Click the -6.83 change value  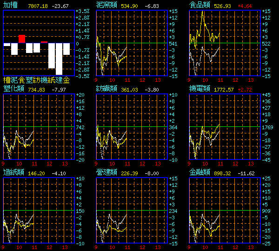point(152,6)
